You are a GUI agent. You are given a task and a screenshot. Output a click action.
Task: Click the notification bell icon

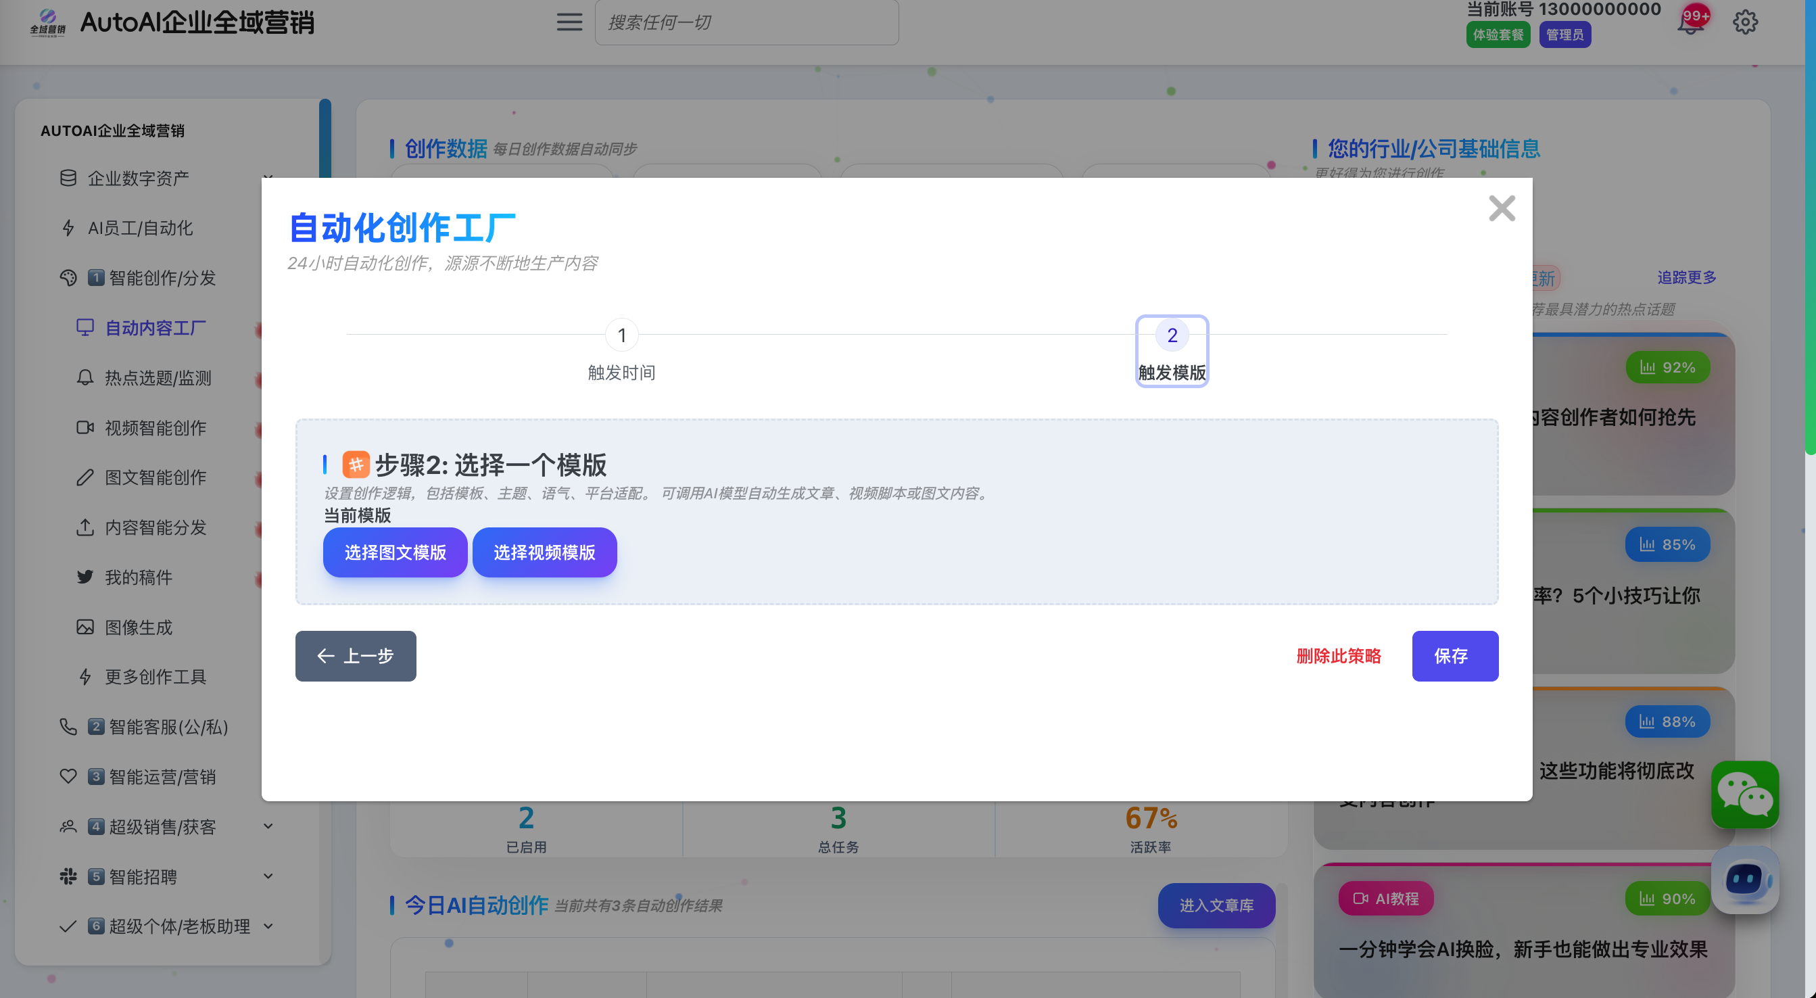(1690, 24)
